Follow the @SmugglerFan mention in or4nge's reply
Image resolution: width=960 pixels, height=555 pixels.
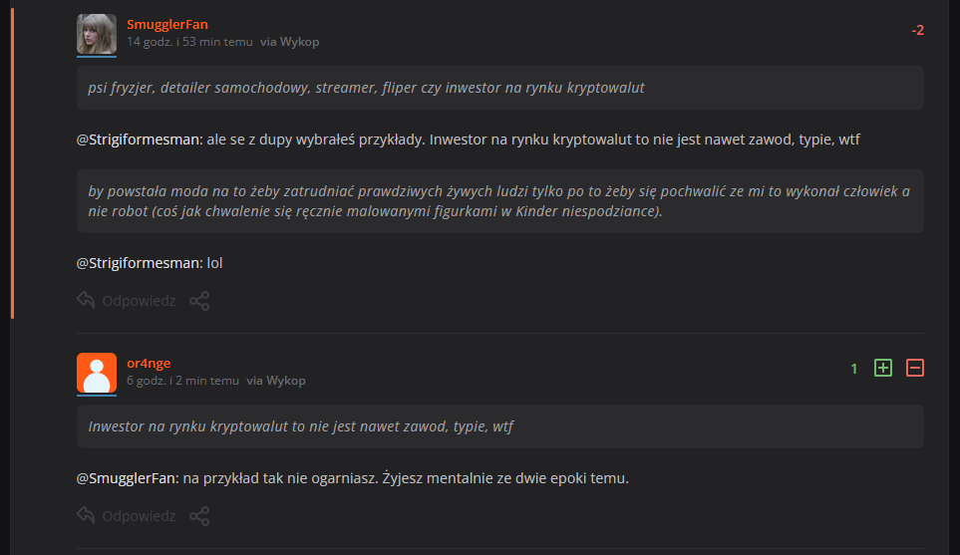(x=127, y=478)
